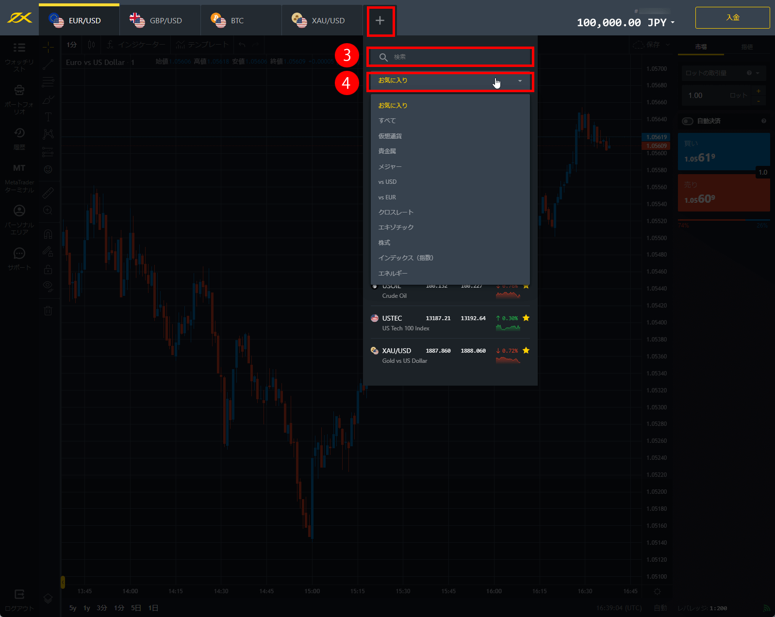Click the 入金 deposit button
775x617 pixels.
point(732,18)
